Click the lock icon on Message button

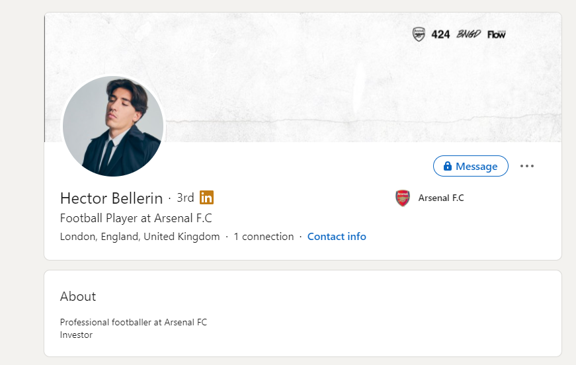click(448, 166)
